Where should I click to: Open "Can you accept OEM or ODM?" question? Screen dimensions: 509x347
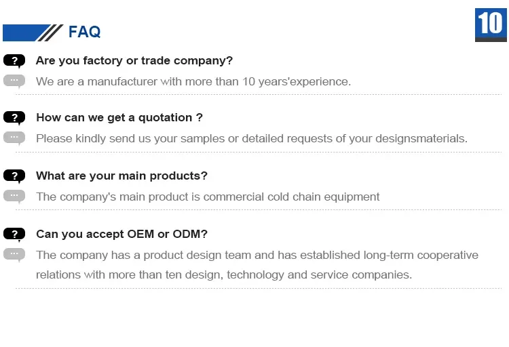[121, 234]
